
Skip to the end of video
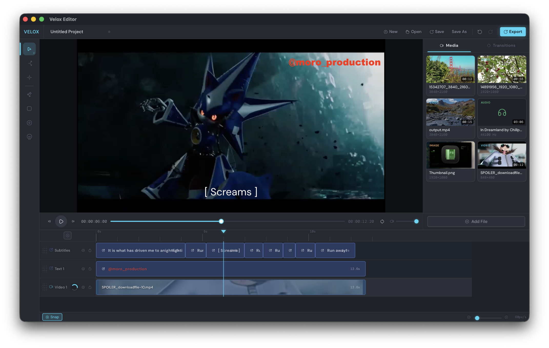[73, 221]
